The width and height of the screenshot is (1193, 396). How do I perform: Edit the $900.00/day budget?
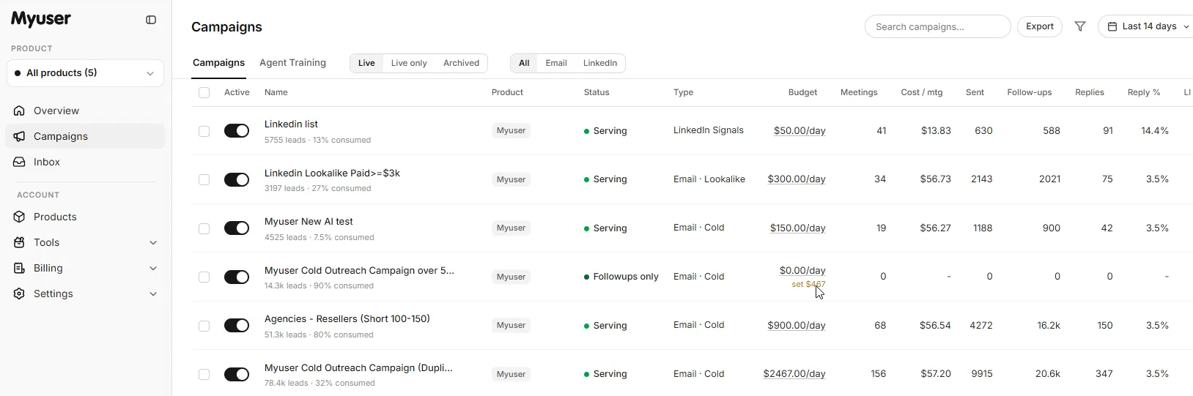click(x=797, y=326)
